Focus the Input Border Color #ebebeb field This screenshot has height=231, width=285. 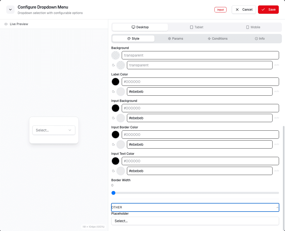(200, 145)
